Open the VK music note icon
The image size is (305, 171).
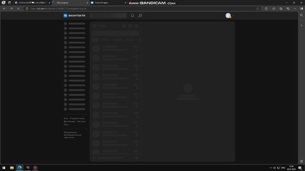click(x=140, y=16)
